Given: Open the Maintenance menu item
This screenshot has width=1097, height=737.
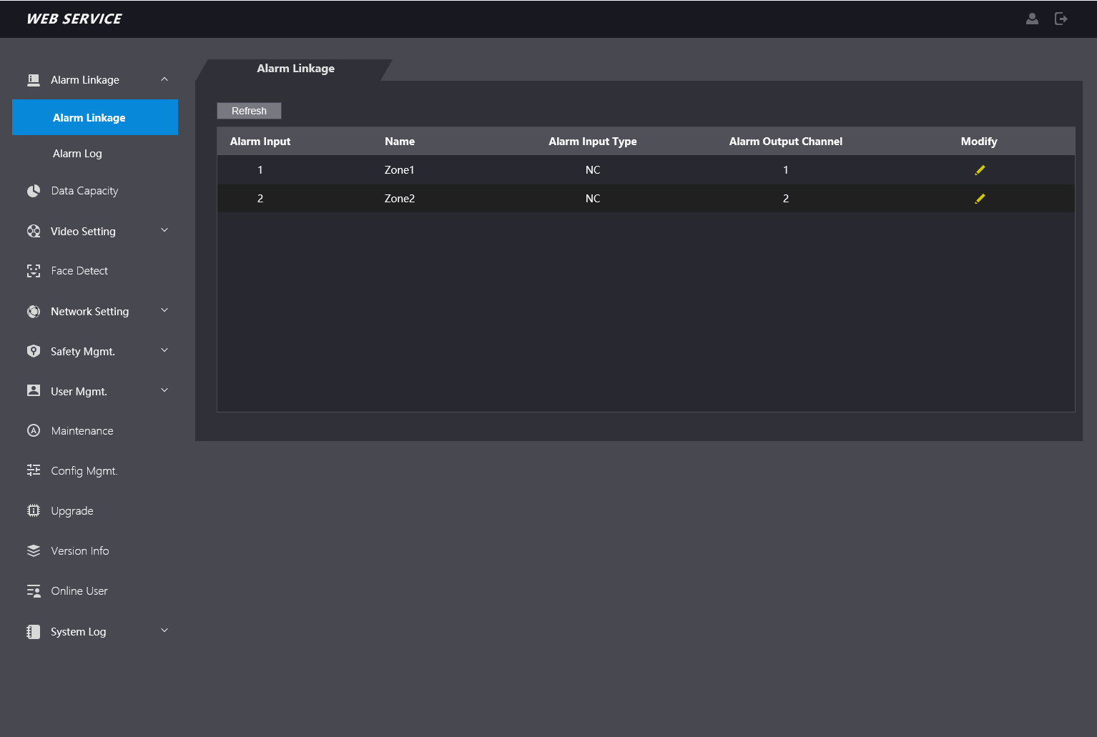Looking at the screenshot, I should (x=82, y=431).
